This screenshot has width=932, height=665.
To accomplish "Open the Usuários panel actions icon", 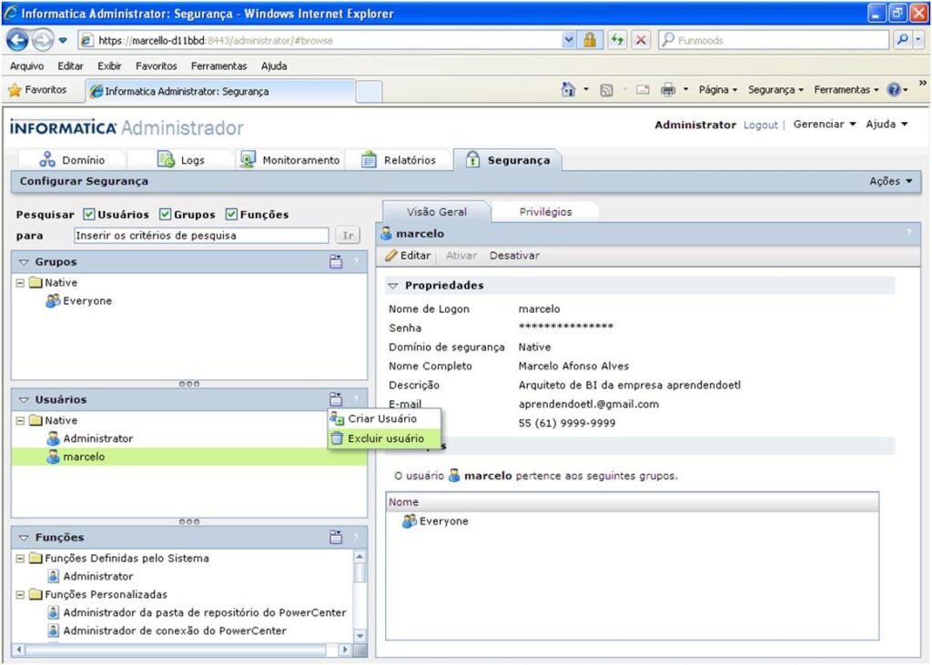I will pos(336,398).
